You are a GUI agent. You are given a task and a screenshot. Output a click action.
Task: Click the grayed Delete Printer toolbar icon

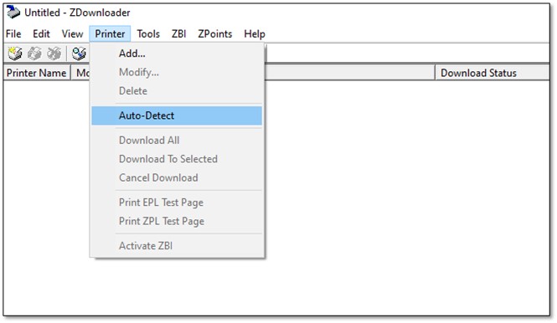tap(54, 54)
